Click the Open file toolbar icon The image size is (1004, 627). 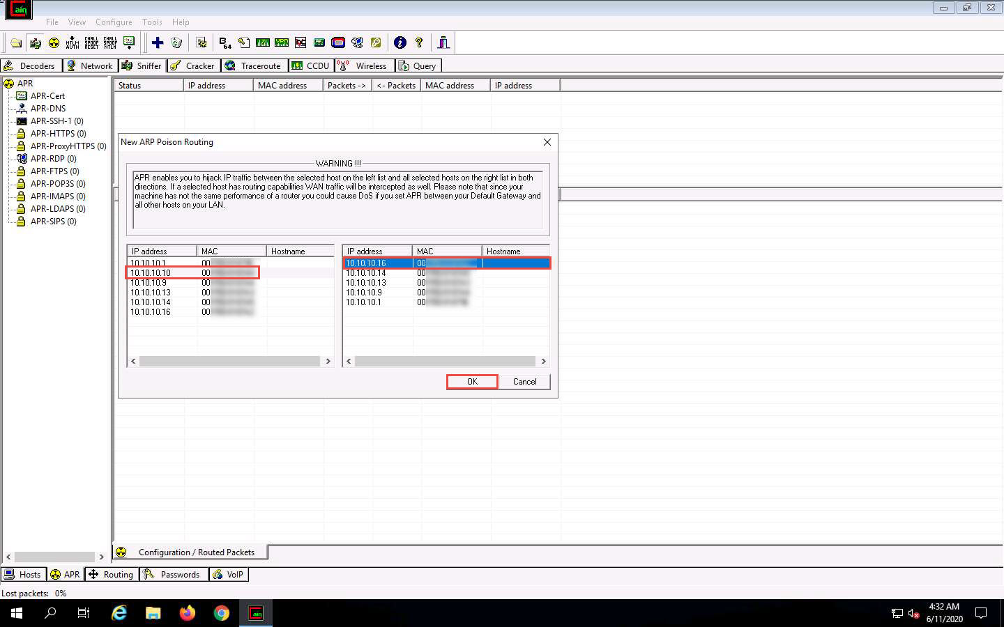coord(16,43)
